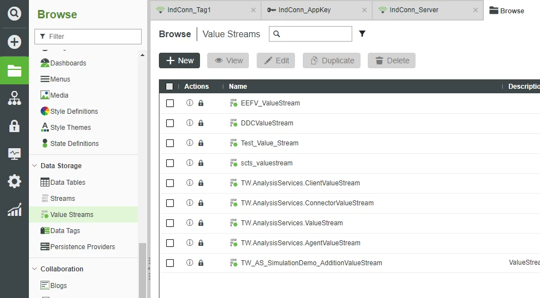Open Style Definitions in browse tree

(x=69, y=111)
